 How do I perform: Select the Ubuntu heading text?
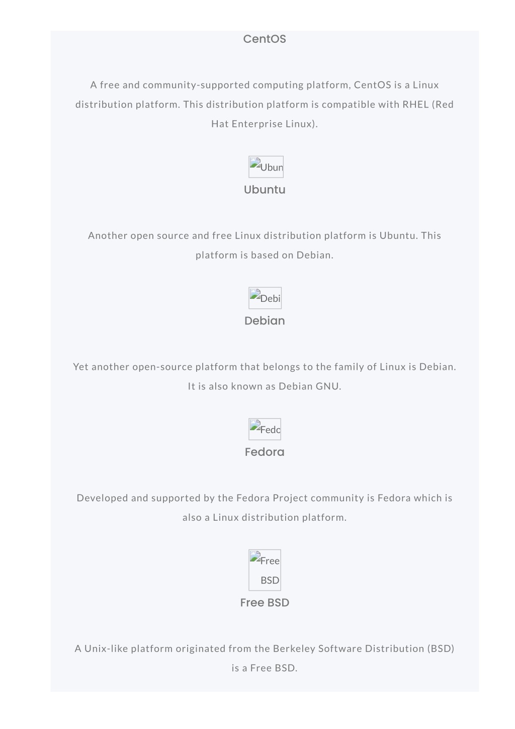[x=265, y=190]
